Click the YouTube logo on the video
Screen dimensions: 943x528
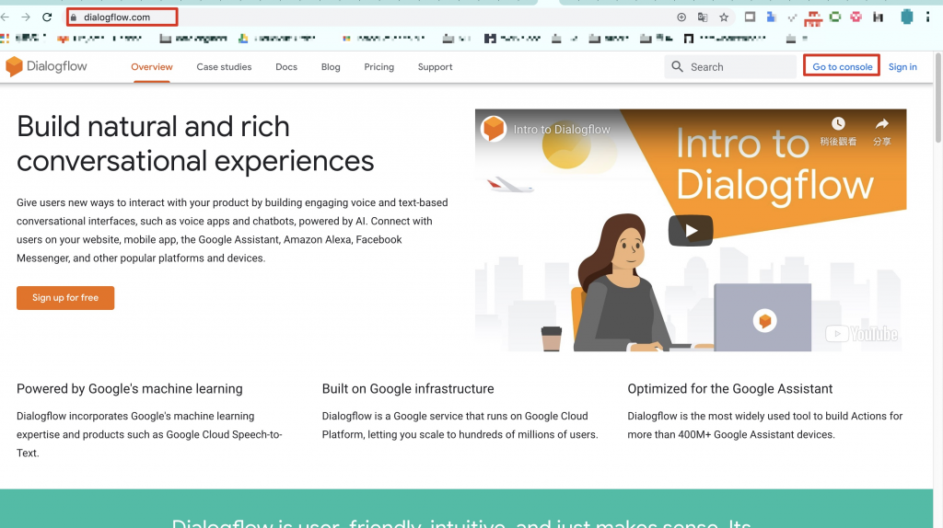(x=862, y=333)
